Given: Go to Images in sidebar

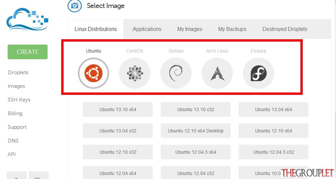Looking at the screenshot, I should tap(16, 86).
